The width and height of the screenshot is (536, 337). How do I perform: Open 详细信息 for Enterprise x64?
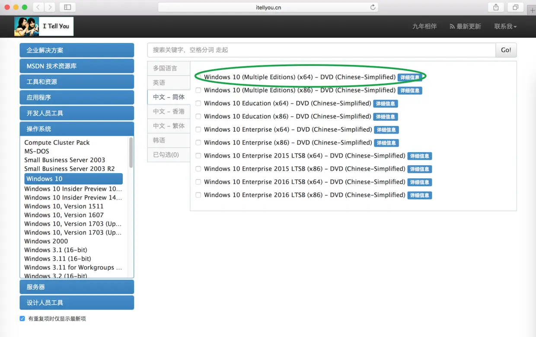click(386, 130)
